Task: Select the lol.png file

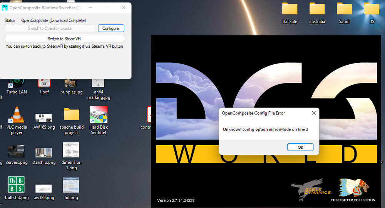Action: coord(71,188)
